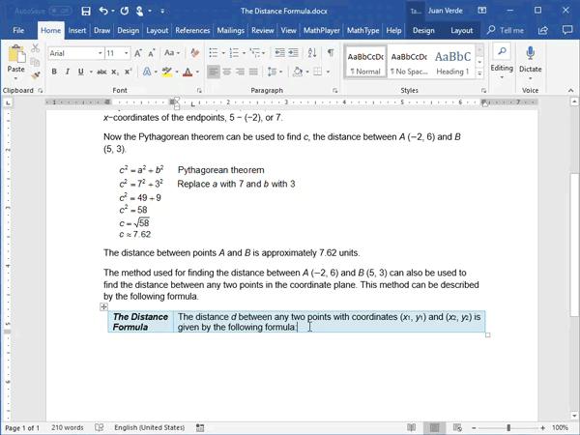580x435 pixels.
Task: Increase font size with Grow Font
Action: click(x=138, y=53)
